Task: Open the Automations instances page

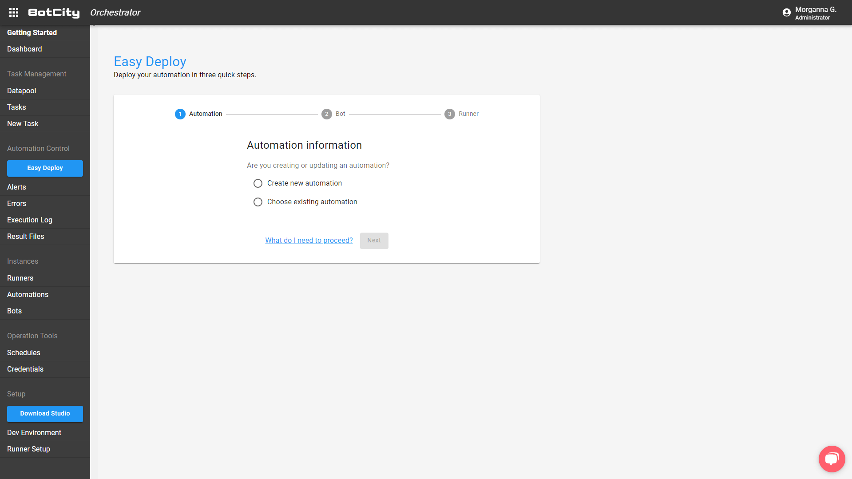Action: [x=28, y=294]
